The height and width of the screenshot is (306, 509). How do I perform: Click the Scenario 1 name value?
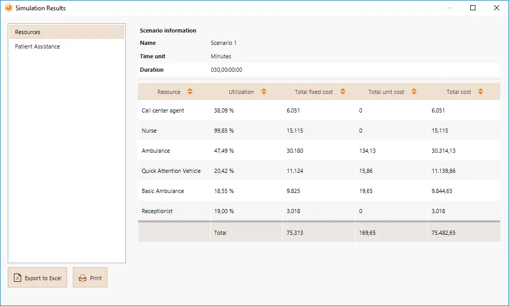click(x=224, y=43)
